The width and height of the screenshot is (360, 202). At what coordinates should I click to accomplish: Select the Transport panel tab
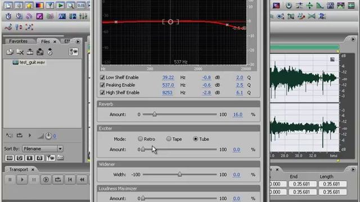[19, 169]
